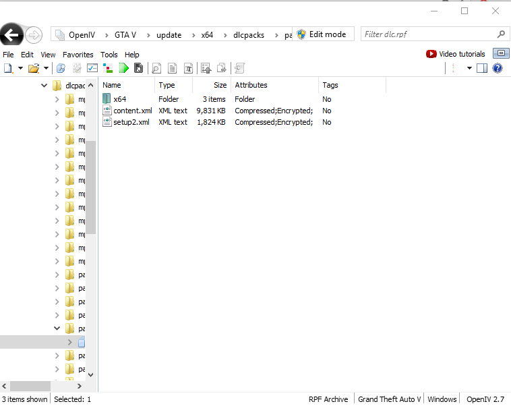511x406 pixels.
Task: Click the blue magnifier Search toolbar icon
Action: point(61,69)
